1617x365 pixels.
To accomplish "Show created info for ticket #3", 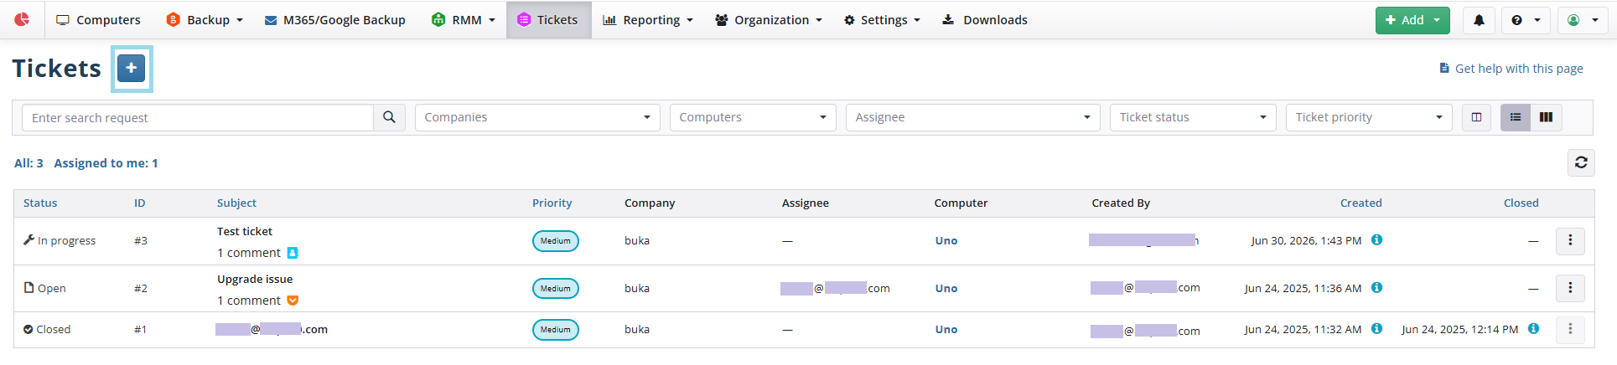I will pyautogui.click(x=1376, y=239).
